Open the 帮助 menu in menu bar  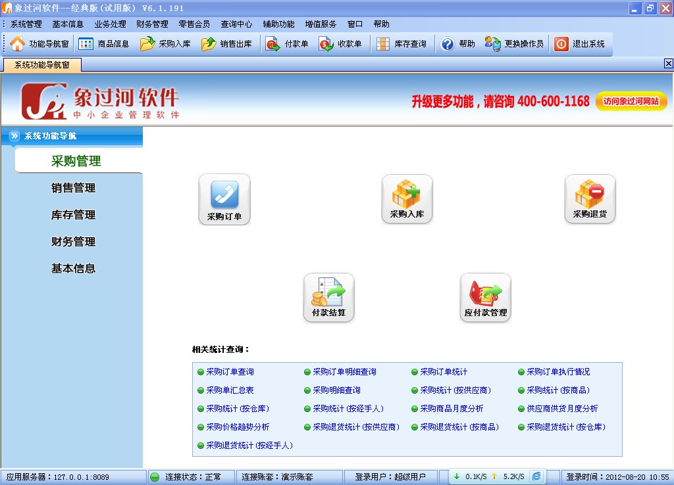pos(381,24)
